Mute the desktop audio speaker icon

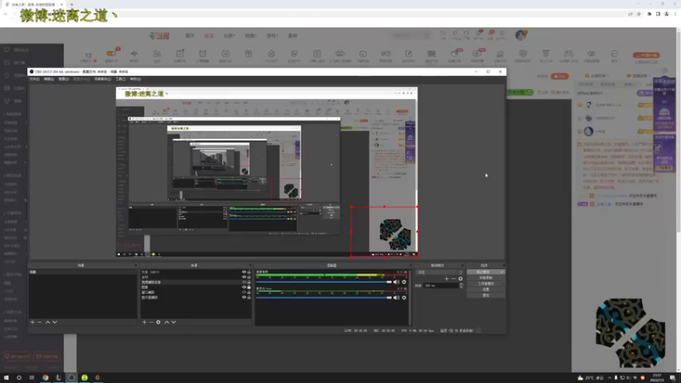point(396,283)
